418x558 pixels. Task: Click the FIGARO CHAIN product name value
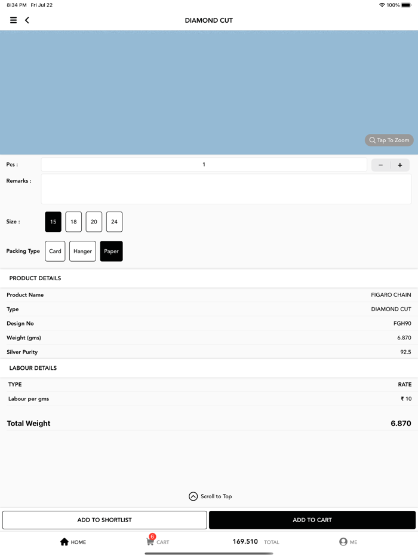tap(391, 295)
